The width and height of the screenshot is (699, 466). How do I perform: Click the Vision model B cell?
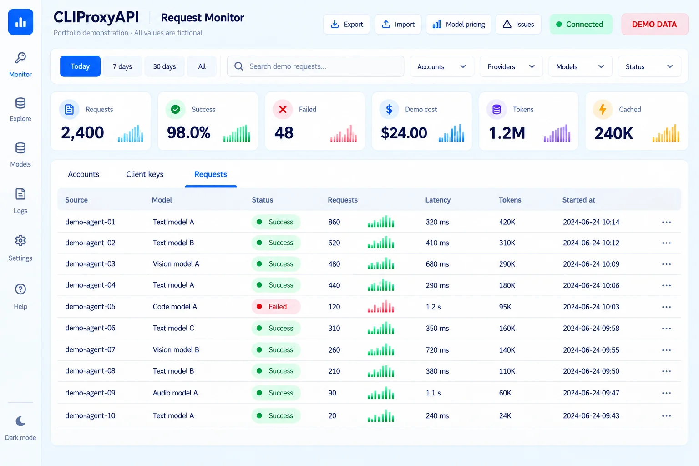click(x=176, y=350)
